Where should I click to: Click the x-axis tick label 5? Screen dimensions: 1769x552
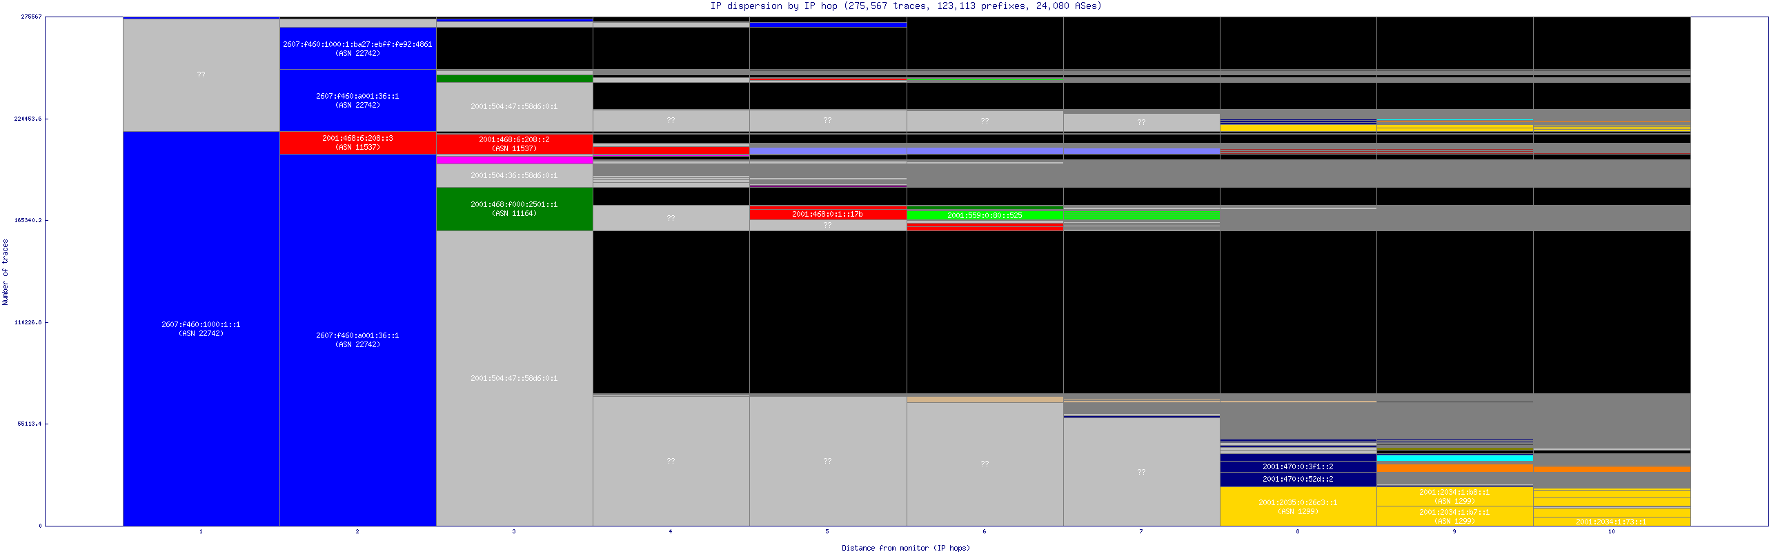(x=827, y=531)
